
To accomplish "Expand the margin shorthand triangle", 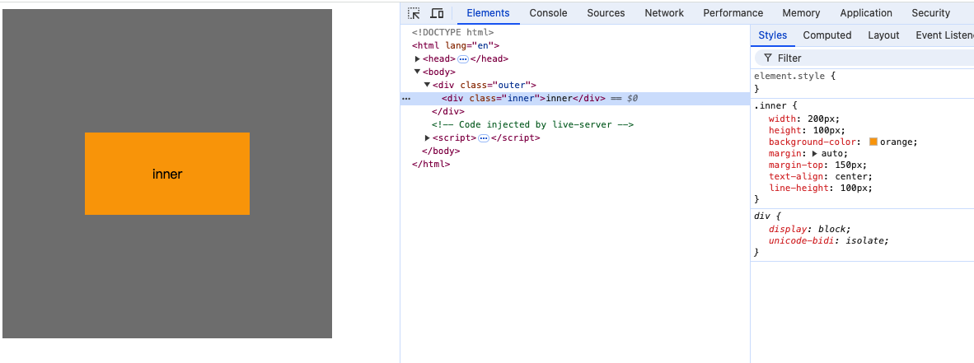I will pyautogui.click(x=814, y=153).
